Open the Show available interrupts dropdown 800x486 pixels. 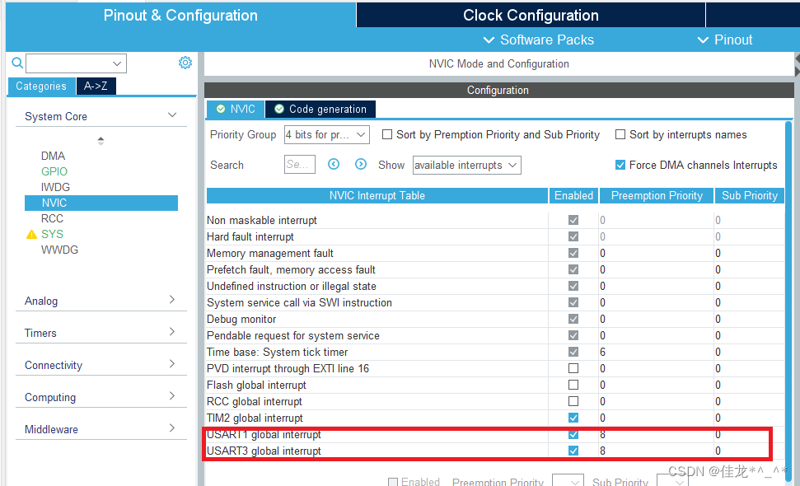pos(467,166)
